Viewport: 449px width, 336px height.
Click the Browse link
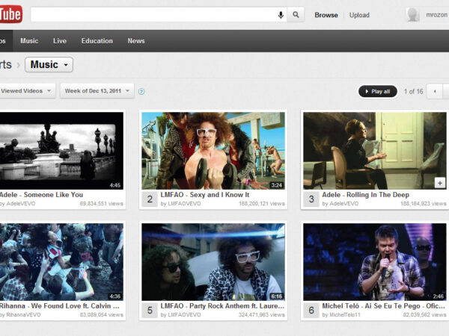tap(326, 15)
